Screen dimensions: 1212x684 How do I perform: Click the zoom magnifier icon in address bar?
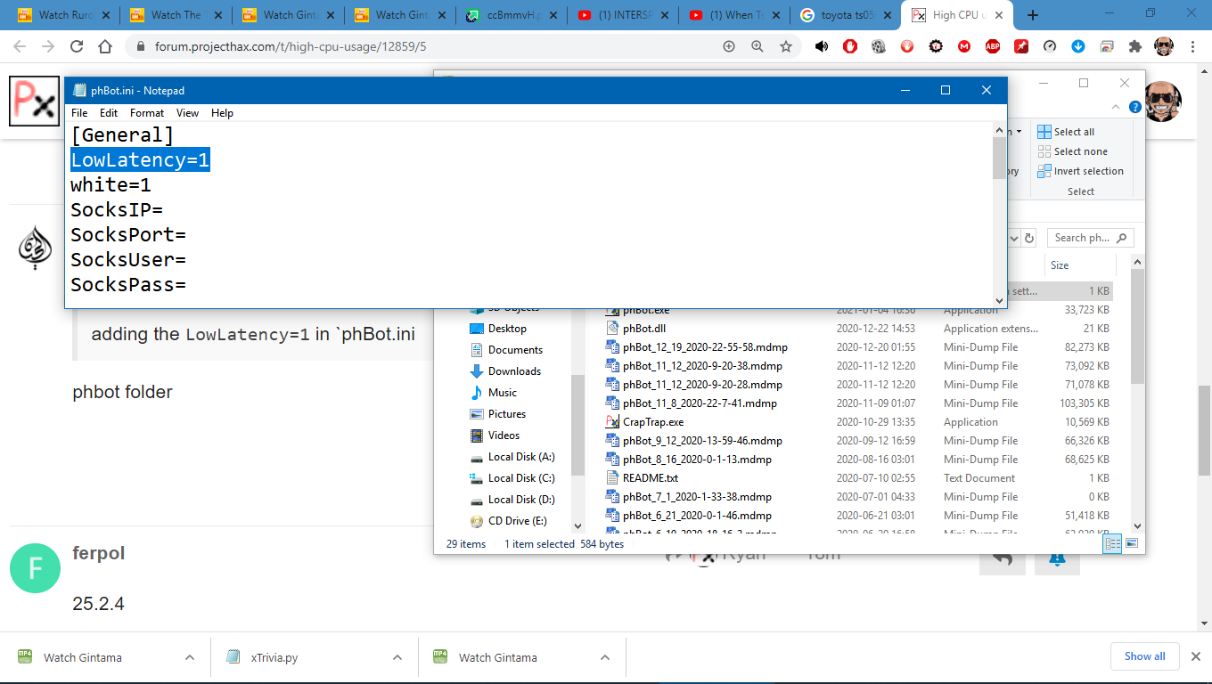(x=757, y=46)
